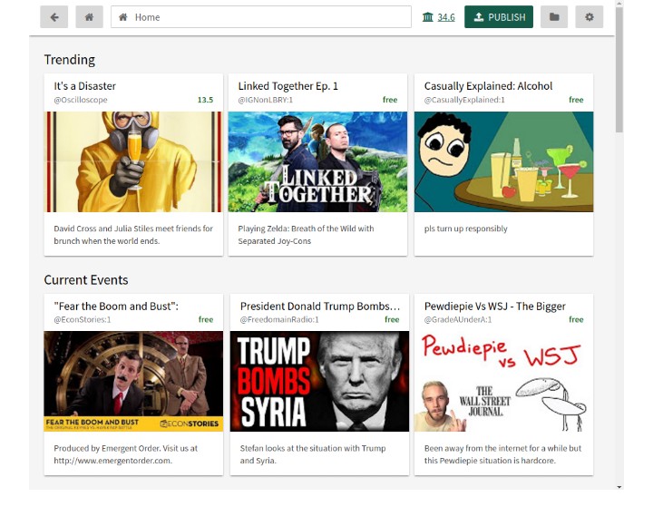Click the back arrow button
The width and height of the screenshot is (653, 516).
(x=54, y=17)
